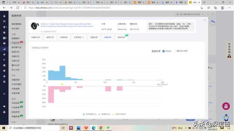
Task: Click the yellow current price range legend
Action: (119, 114)
